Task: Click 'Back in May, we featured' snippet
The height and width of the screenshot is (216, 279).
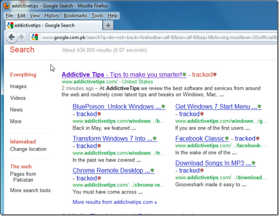Action: point(104,128)
